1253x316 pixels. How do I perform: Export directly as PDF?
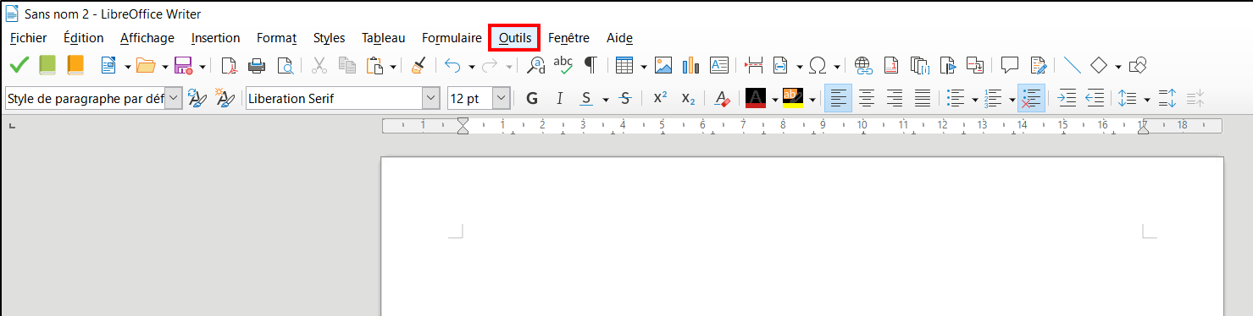point(228,65)
